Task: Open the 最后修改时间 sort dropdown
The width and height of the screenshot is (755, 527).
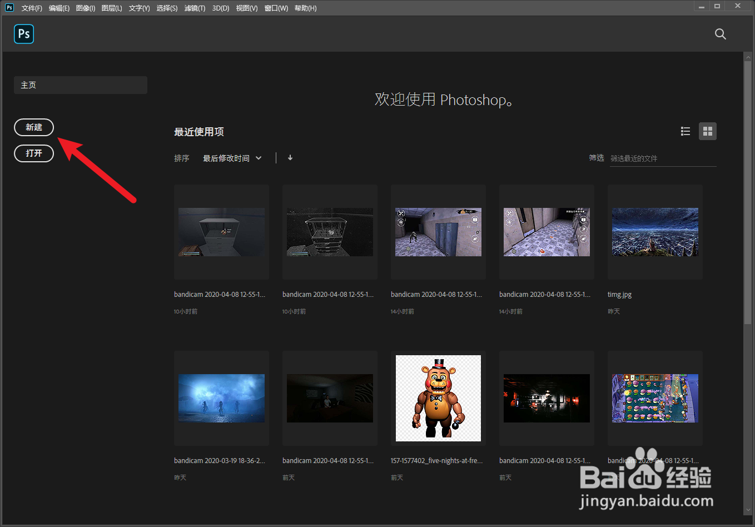Action: pyautogui.click(x=232, y=158)
